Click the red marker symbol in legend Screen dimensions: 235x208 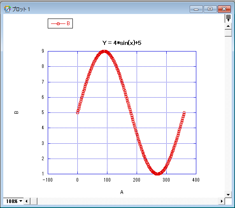(x=58, y=24)
